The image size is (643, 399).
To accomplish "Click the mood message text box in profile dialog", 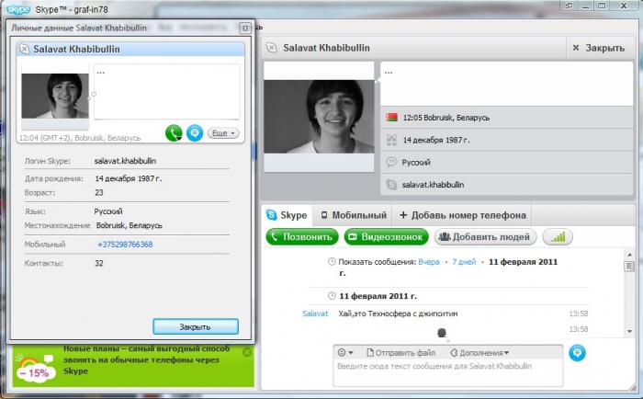I will (x=166, y=92).
